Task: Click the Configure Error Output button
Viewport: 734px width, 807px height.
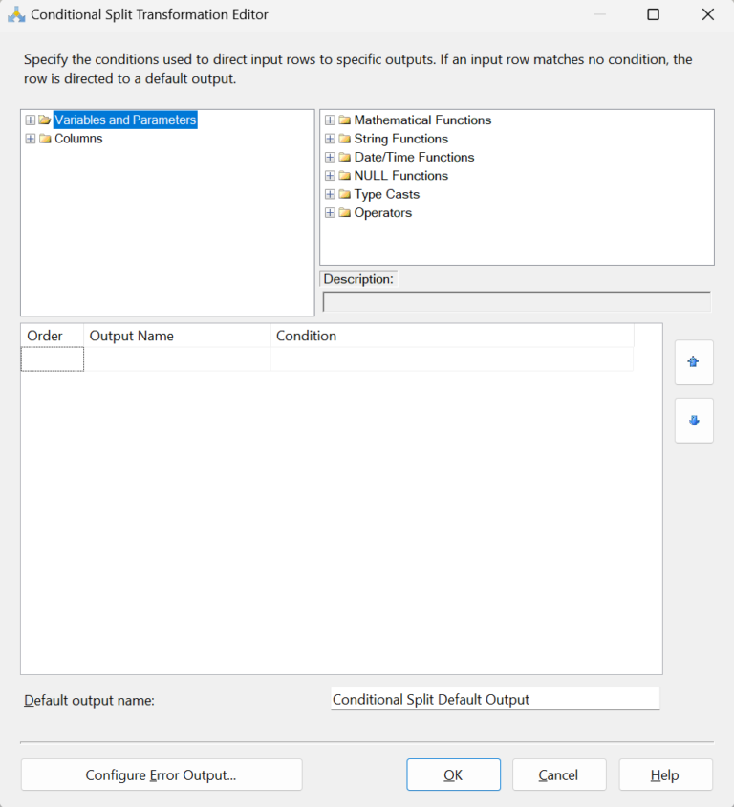Action: (x=161, y=774)
